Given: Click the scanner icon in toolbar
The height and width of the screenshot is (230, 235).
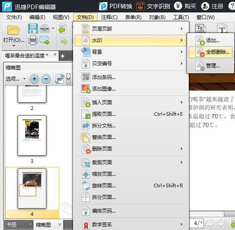Looking at the screenshot, I should tap(45, 29).
